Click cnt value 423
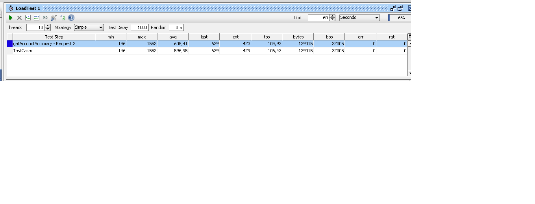This screenshot has height=204, width=535. pos(246,44)
